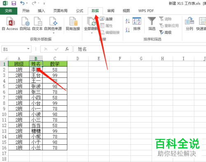The height and width of the screenshot is (162, 206).
Task: Click the Save icon in the quick access toolbar
Action: pos(14,3)
